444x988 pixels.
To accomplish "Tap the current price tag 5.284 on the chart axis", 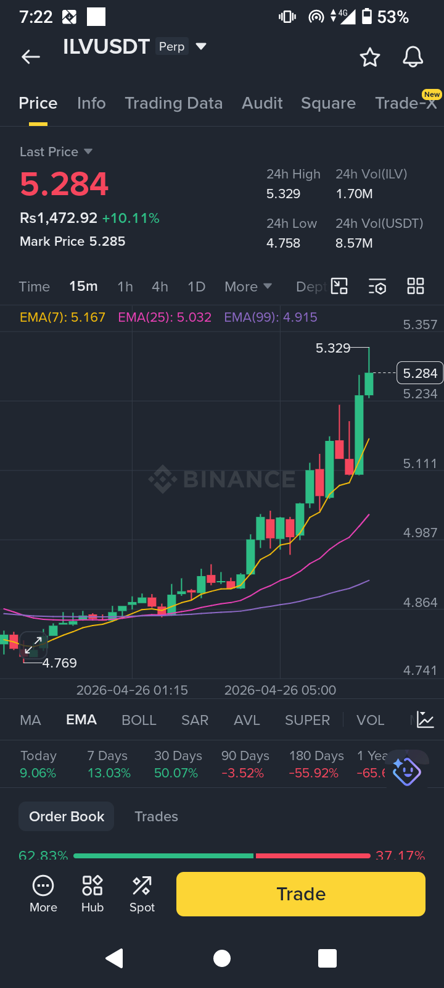I will click(x=420, y=373).
